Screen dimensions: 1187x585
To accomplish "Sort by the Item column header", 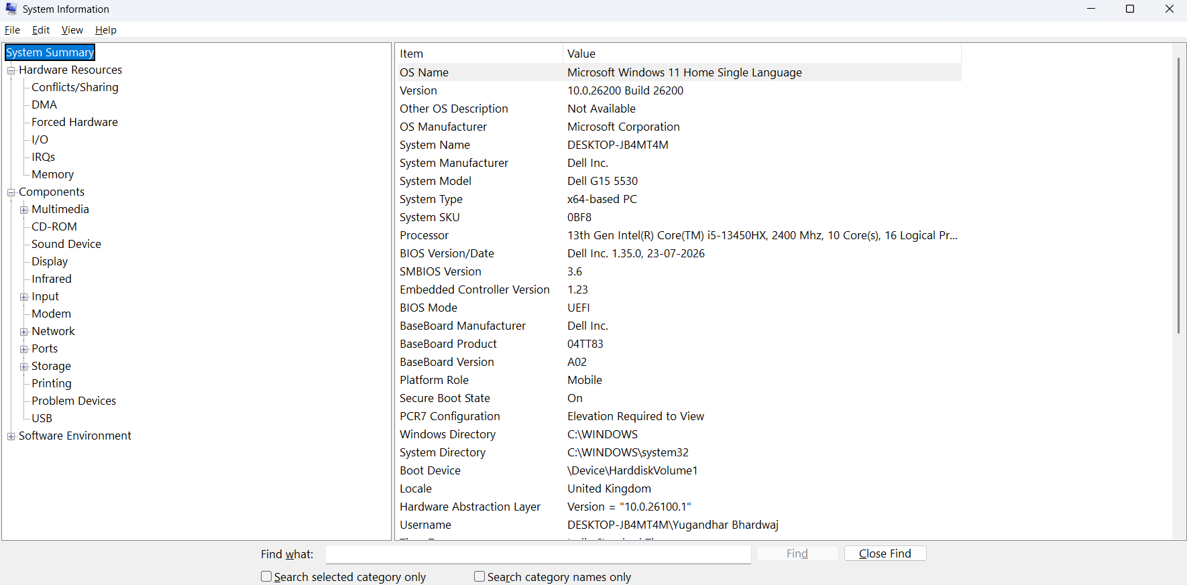I will (479, 54).
